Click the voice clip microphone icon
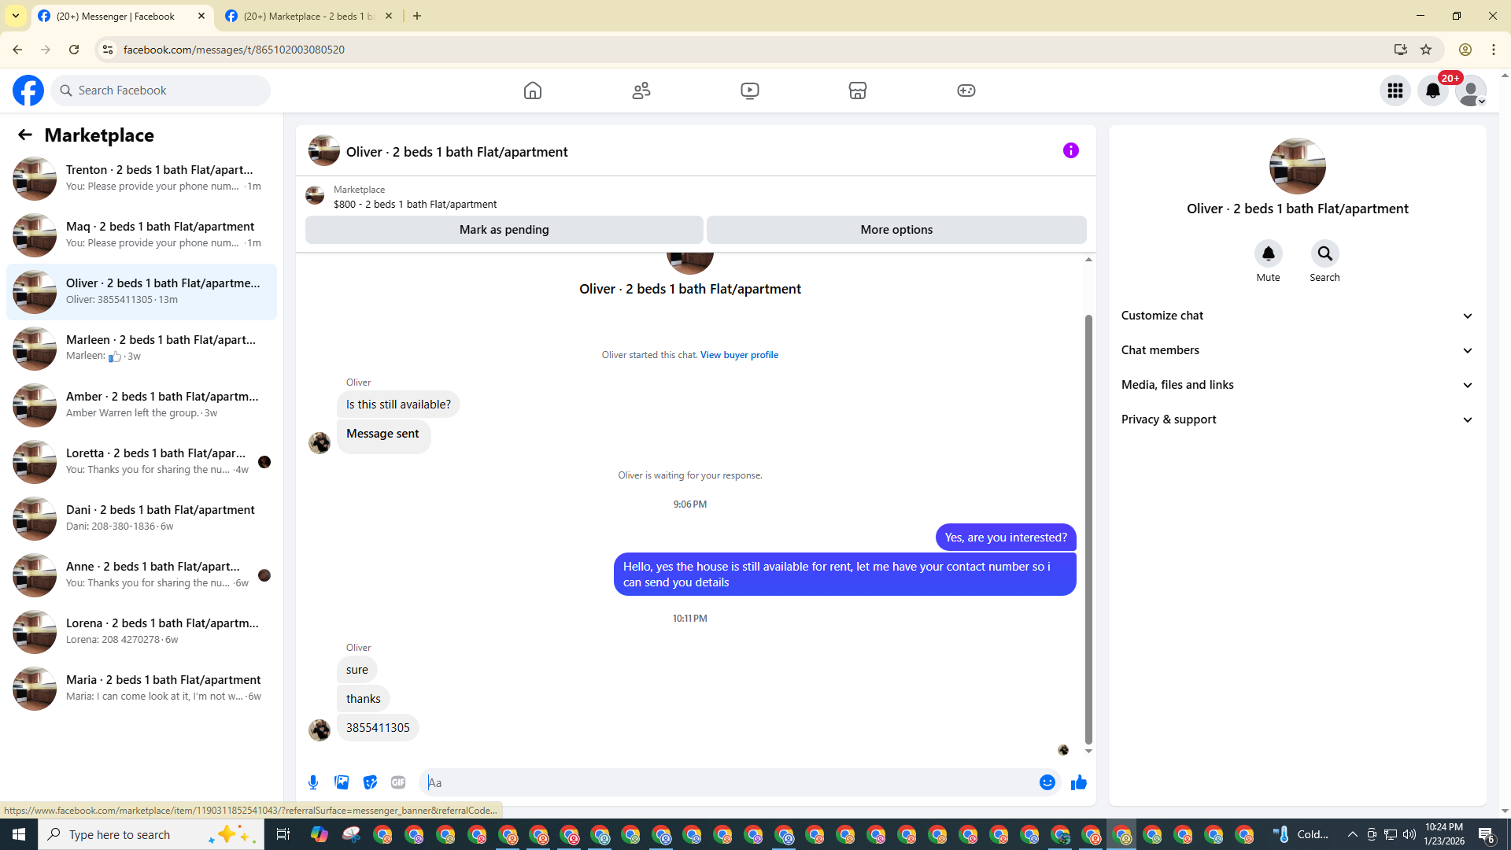The height and width of the screenshot is (850, 1511). pyautogui.click(x=313, y=782)
